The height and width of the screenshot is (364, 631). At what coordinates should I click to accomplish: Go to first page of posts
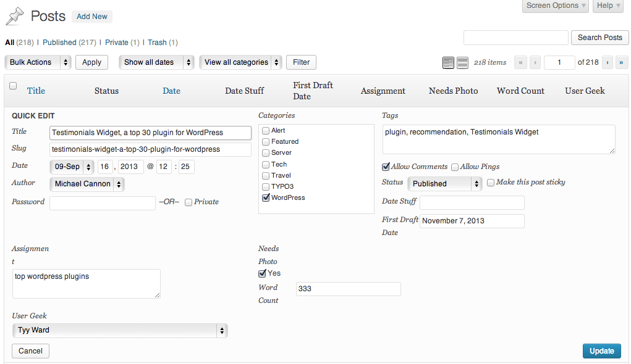pos(520,62)
